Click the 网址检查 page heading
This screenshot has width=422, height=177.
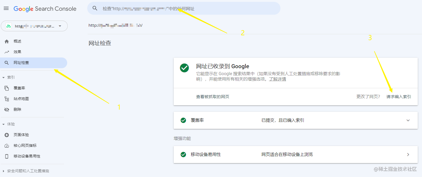point(100,43)
